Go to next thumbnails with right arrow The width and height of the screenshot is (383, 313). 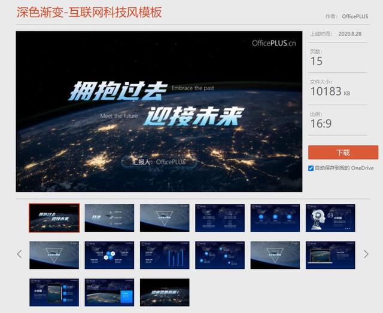(366, 254)
